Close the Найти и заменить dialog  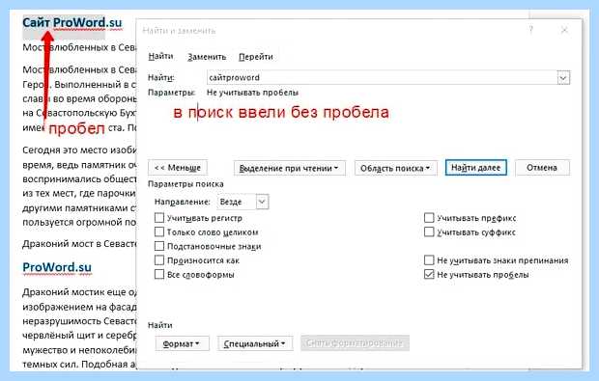click(564, 30)
